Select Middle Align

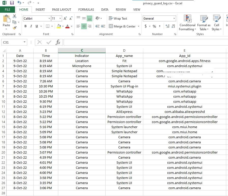click(x=84, y=18)
